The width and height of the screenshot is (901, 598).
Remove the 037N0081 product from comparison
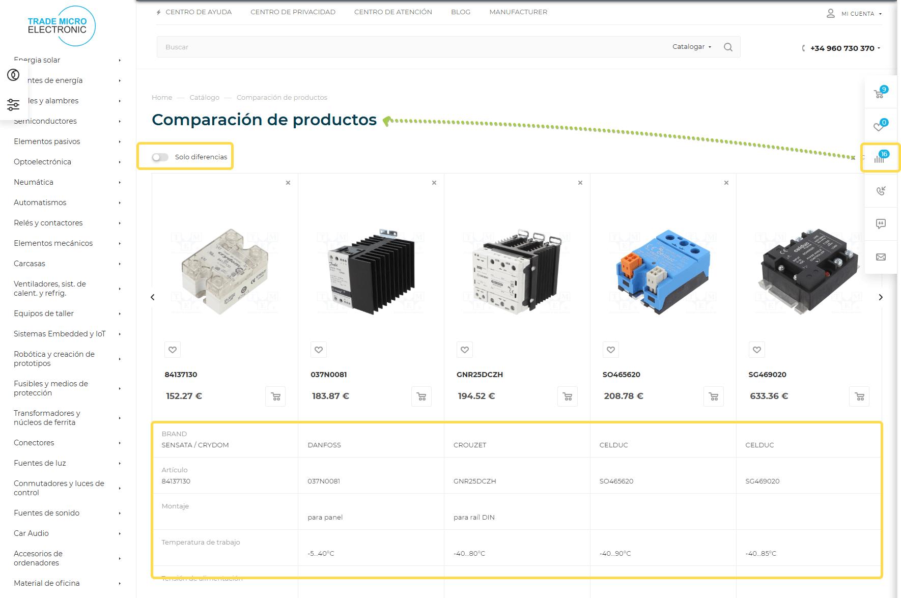[x=434, y=183]
